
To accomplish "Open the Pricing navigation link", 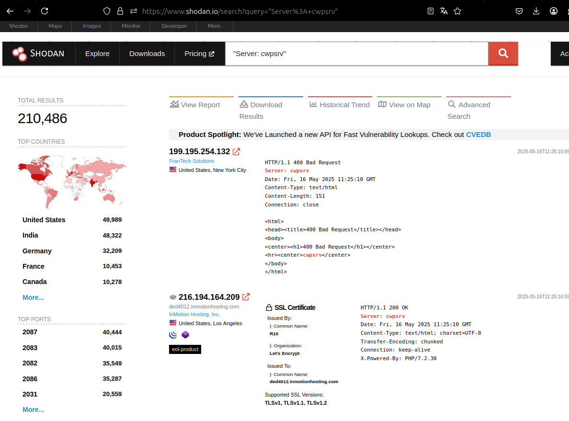I will [200, 54].
